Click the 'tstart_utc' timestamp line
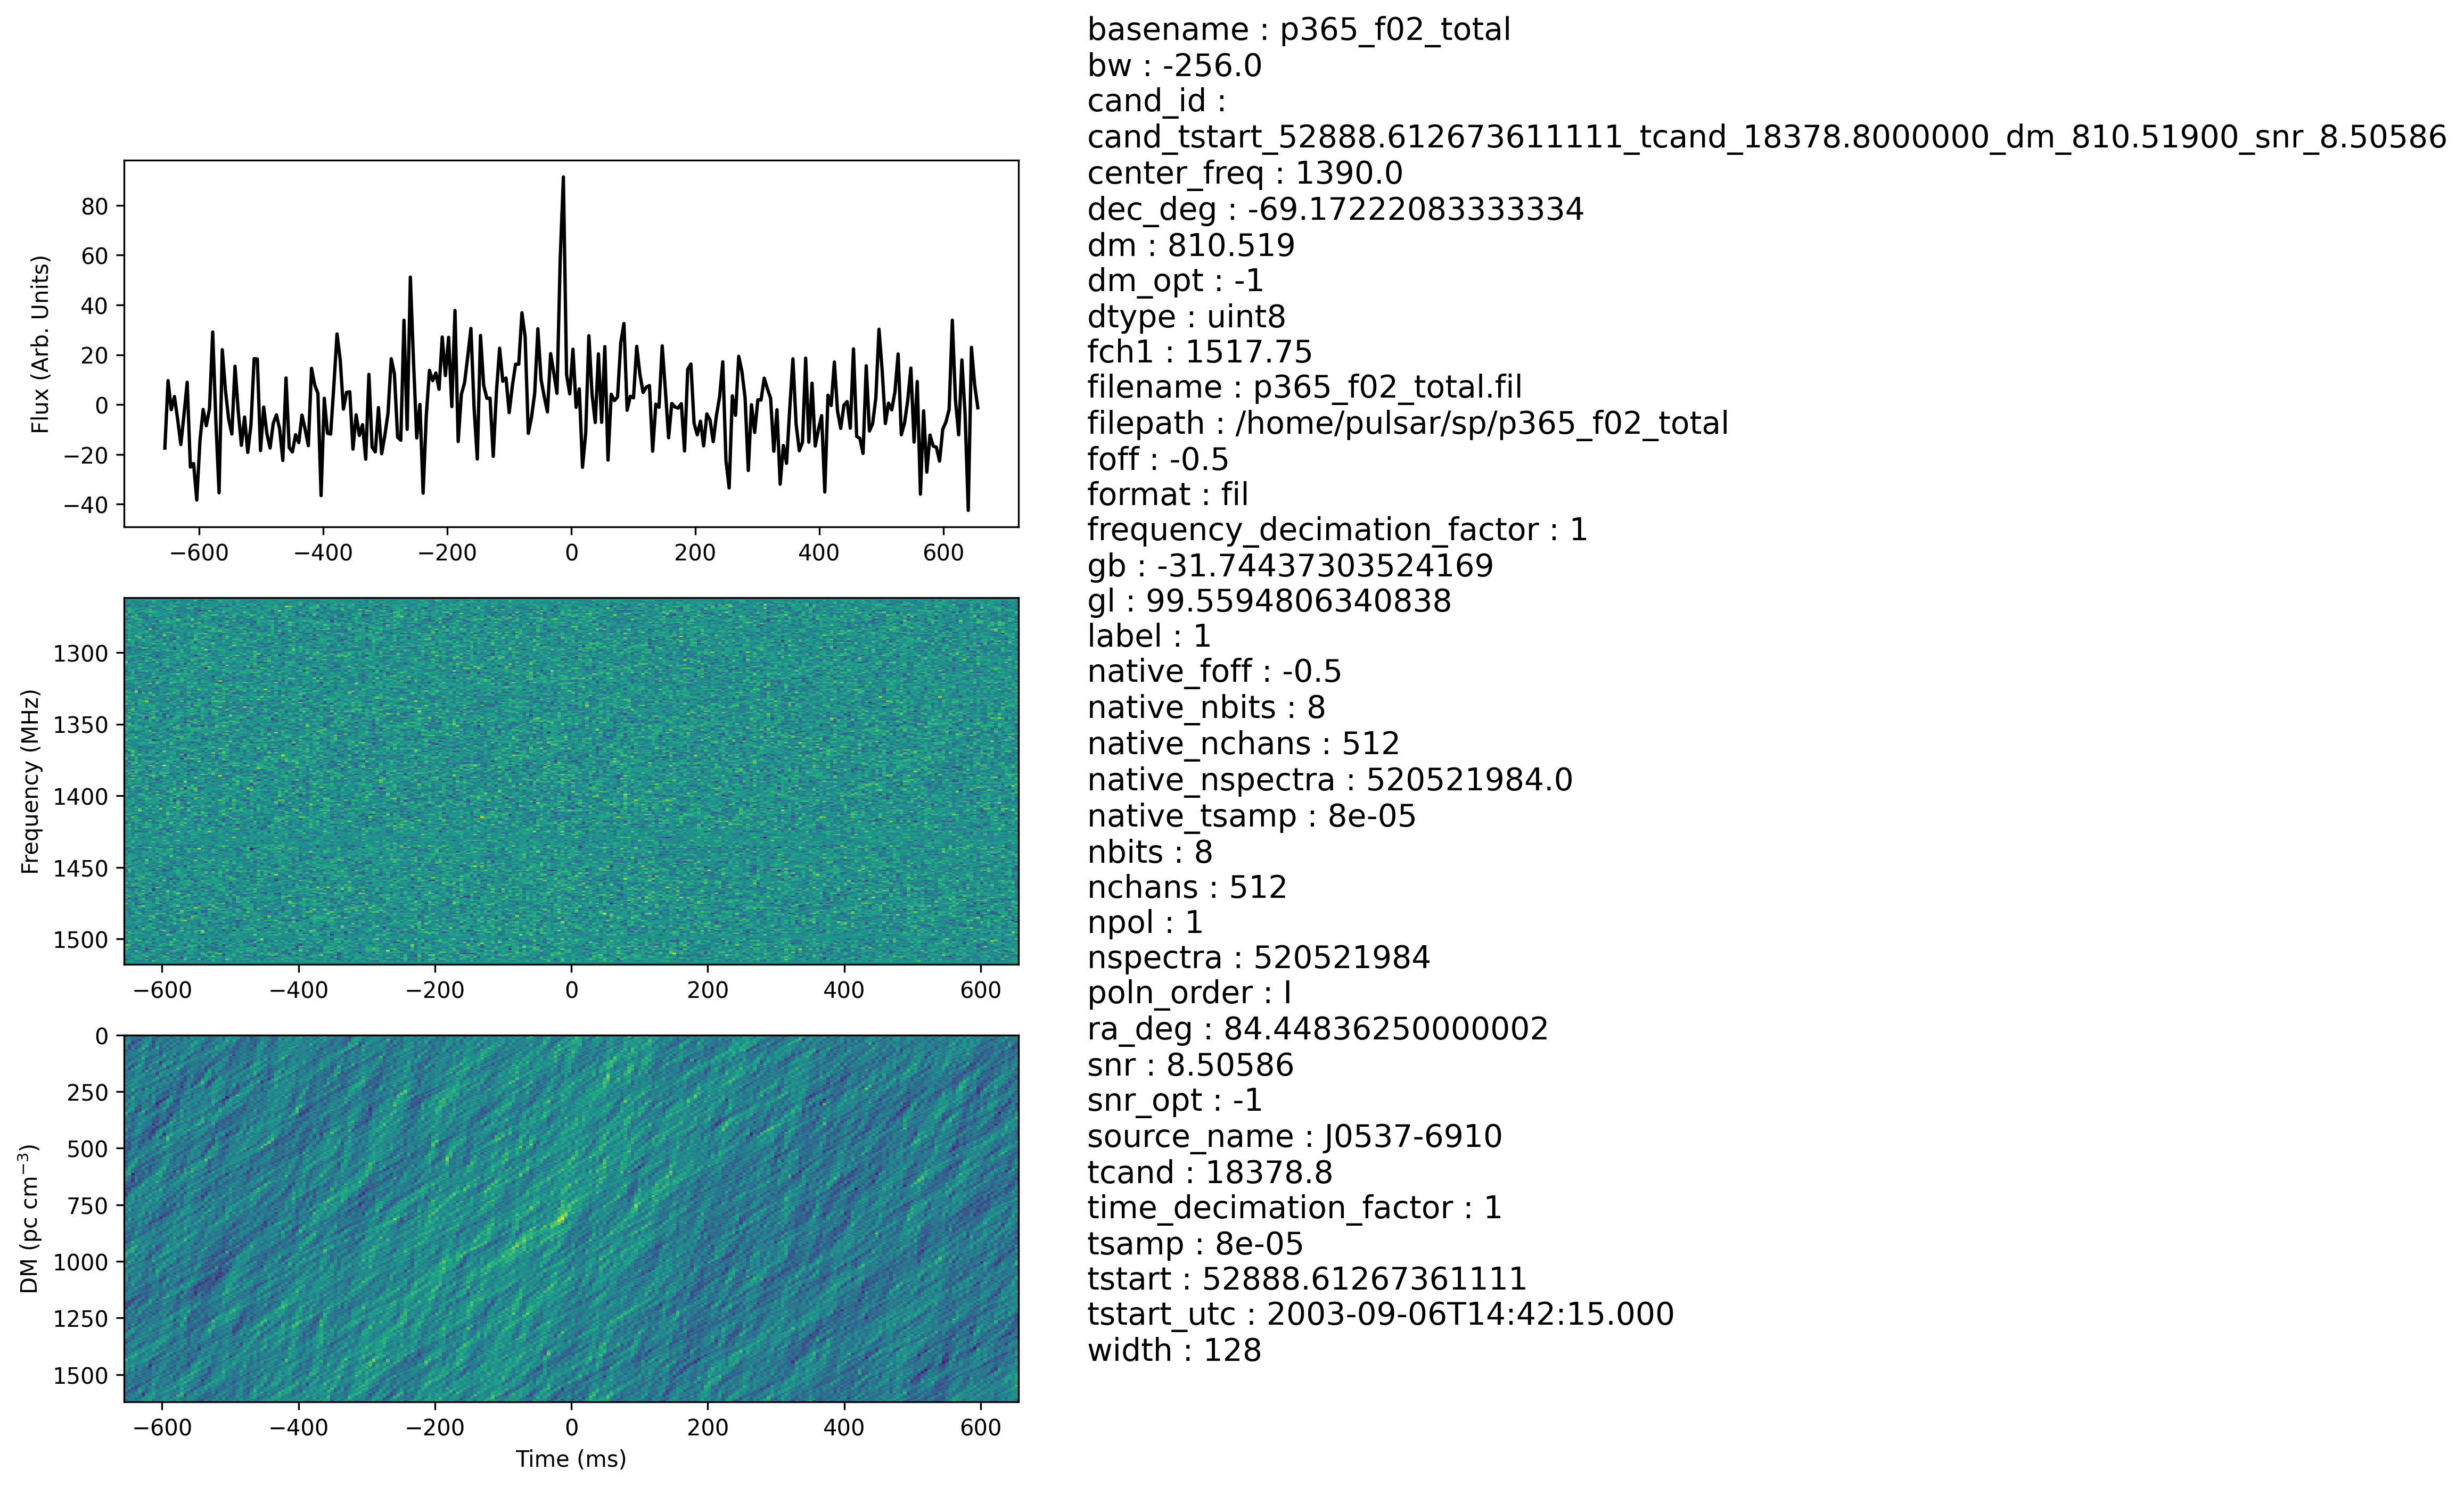 1380,1314
